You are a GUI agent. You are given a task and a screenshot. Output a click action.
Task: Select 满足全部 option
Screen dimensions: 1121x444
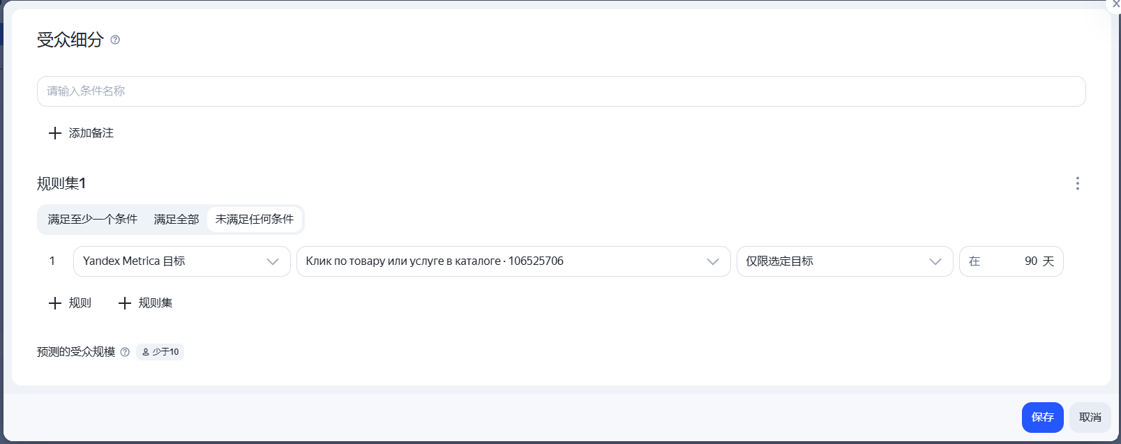176,220
